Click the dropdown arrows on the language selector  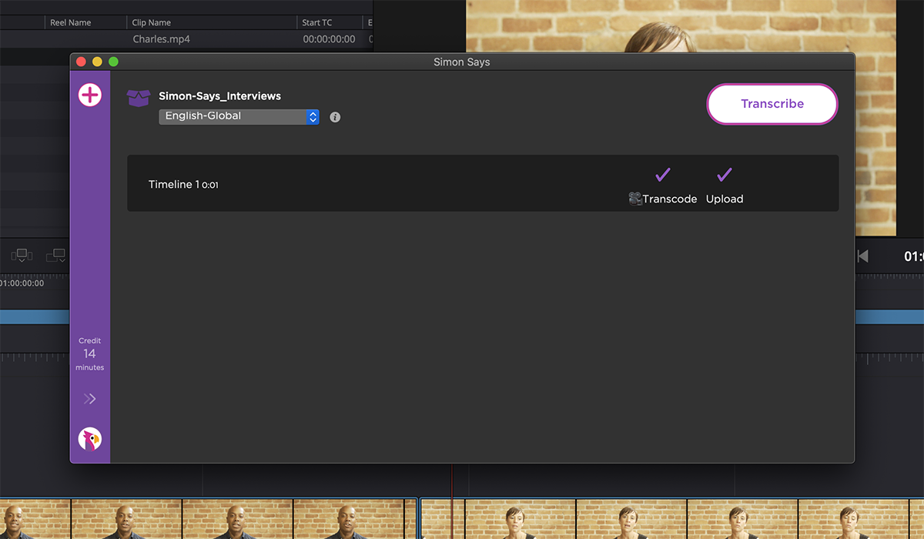312,116
